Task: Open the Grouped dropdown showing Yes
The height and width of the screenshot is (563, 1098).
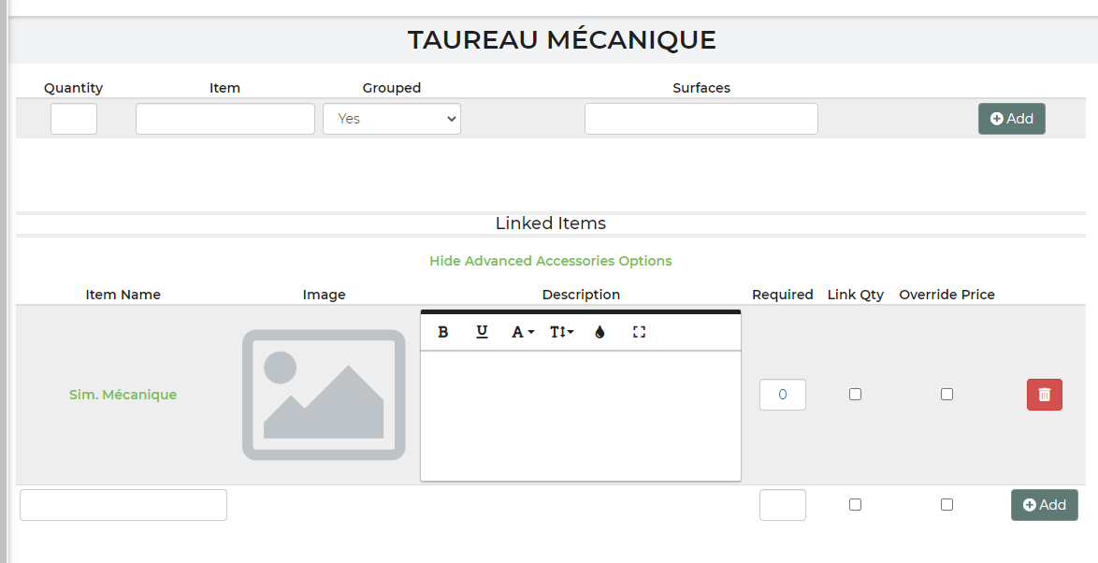Action: pyautogui.click(x=392, y=119)
